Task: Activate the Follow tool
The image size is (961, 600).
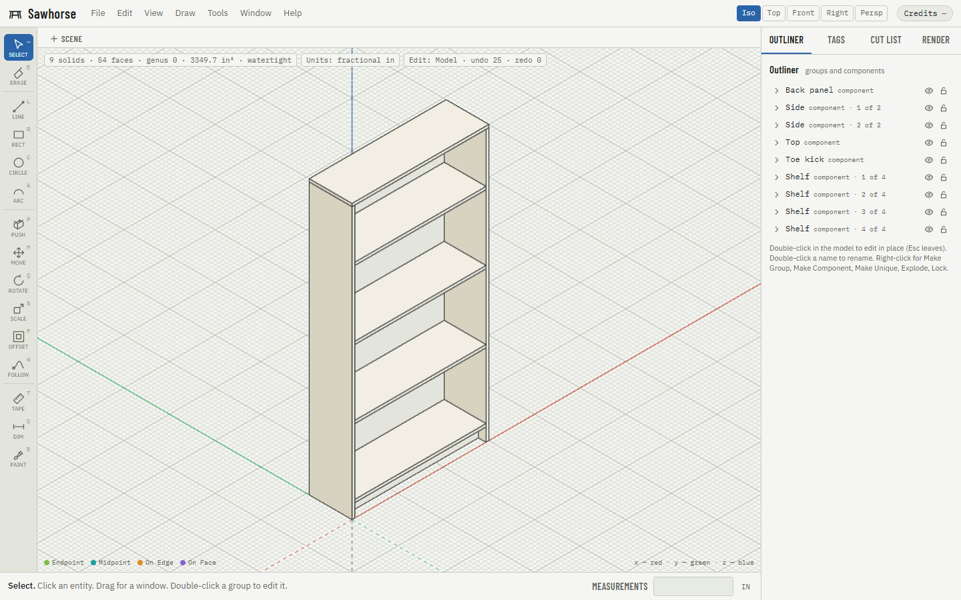Action: coord(19,367)
